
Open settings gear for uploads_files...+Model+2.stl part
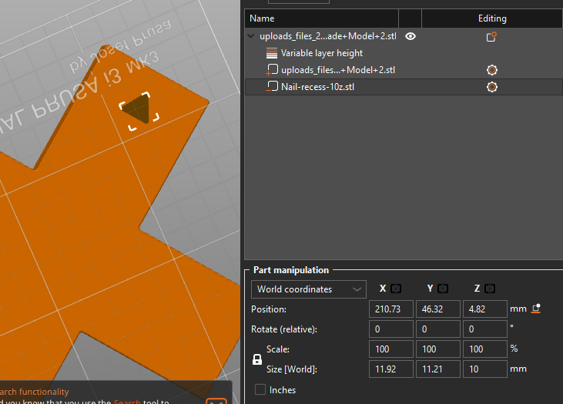[492, 70]
